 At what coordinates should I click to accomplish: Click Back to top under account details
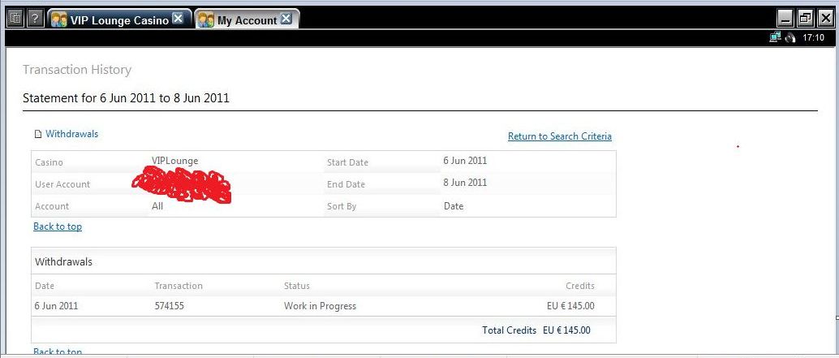(57, 226)
